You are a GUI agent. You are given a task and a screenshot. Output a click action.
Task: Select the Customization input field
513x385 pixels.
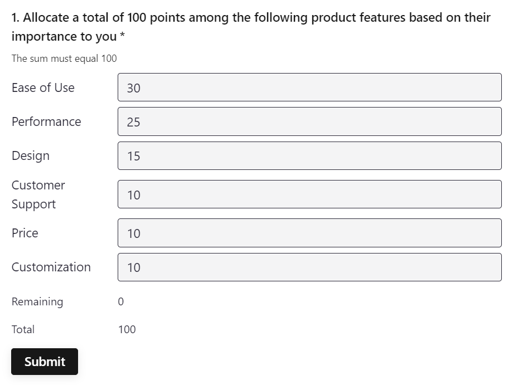[309, 267]
